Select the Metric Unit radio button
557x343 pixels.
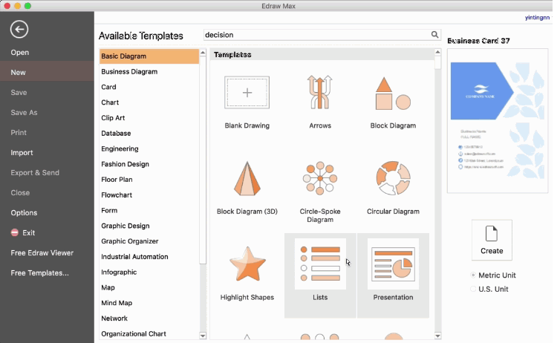coord(473,275)
